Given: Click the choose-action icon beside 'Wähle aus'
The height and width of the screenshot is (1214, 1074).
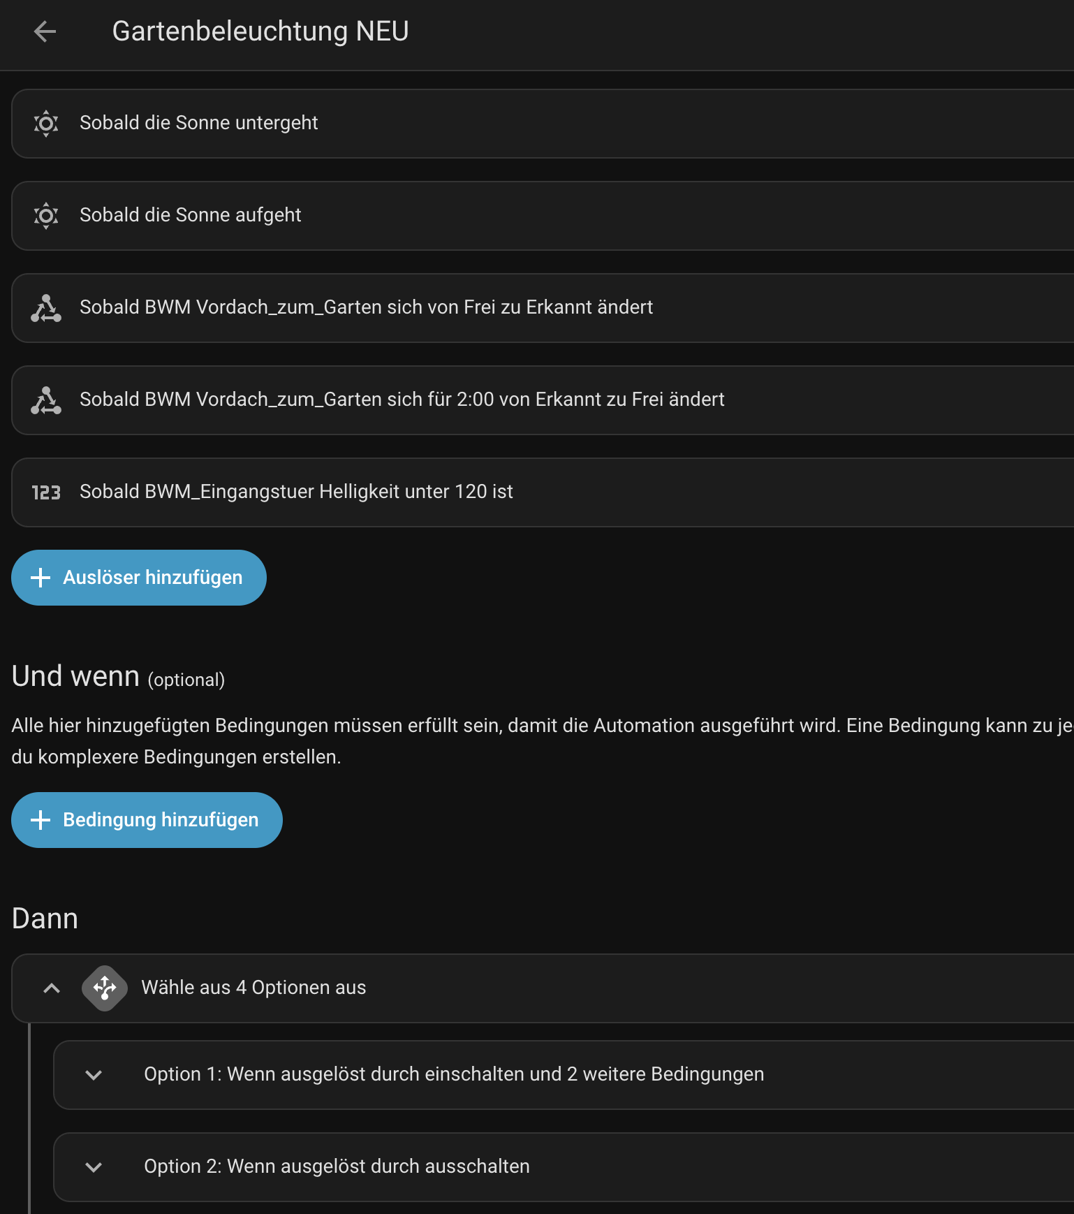Looking at the screenshot, I should [105, 988].
